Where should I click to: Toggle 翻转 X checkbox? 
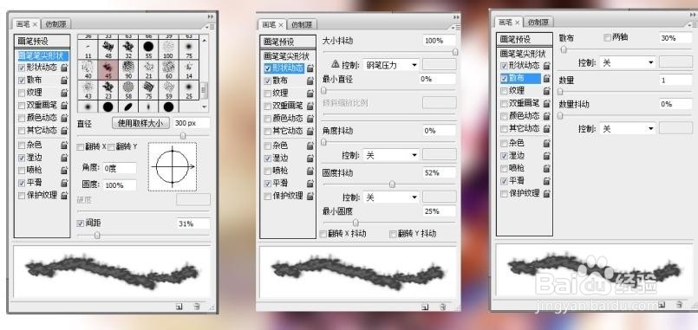[x=80, y=146]
